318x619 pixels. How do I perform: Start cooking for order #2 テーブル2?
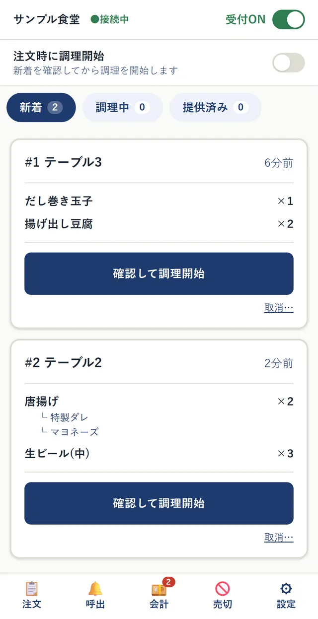(159, 503)
